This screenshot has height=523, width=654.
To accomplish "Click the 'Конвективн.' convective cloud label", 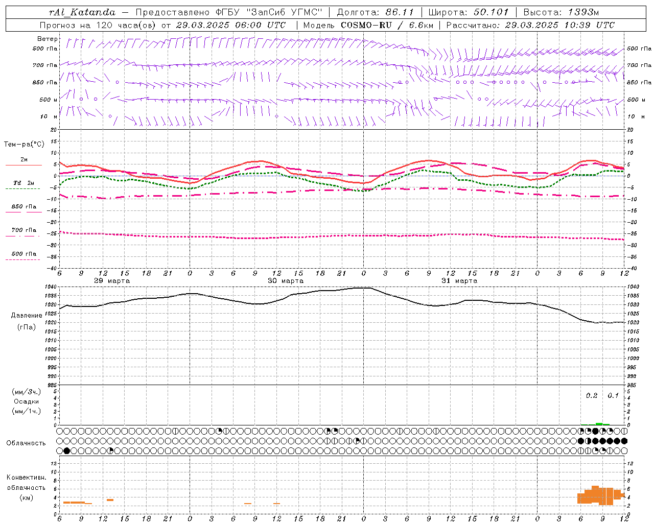I will pyautogui.click(x=27, y=477).
